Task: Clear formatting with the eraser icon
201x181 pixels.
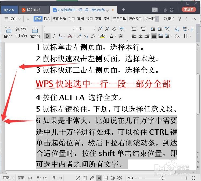Action: (114, 29)
